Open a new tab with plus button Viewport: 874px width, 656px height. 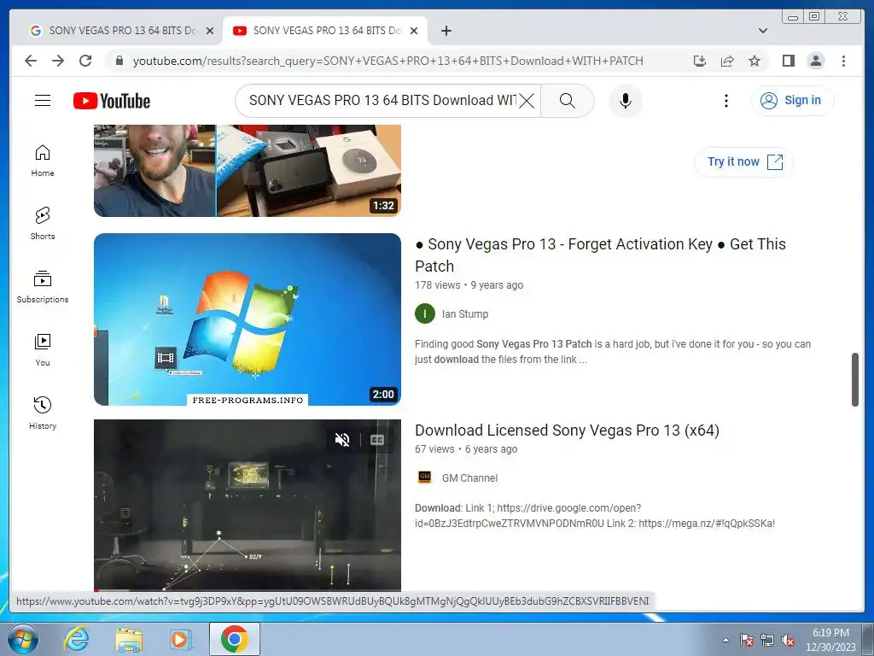coord(446,31)
